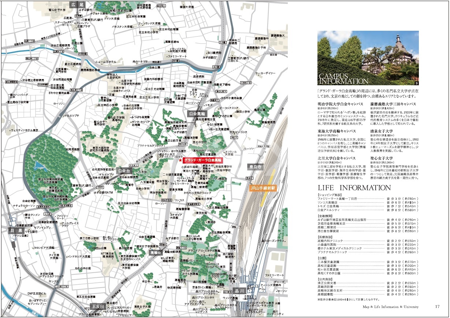Click the red star property marker
The height and width of the screenshot is (318, 450).
181,160
